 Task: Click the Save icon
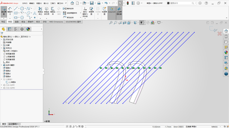(92, 3)
